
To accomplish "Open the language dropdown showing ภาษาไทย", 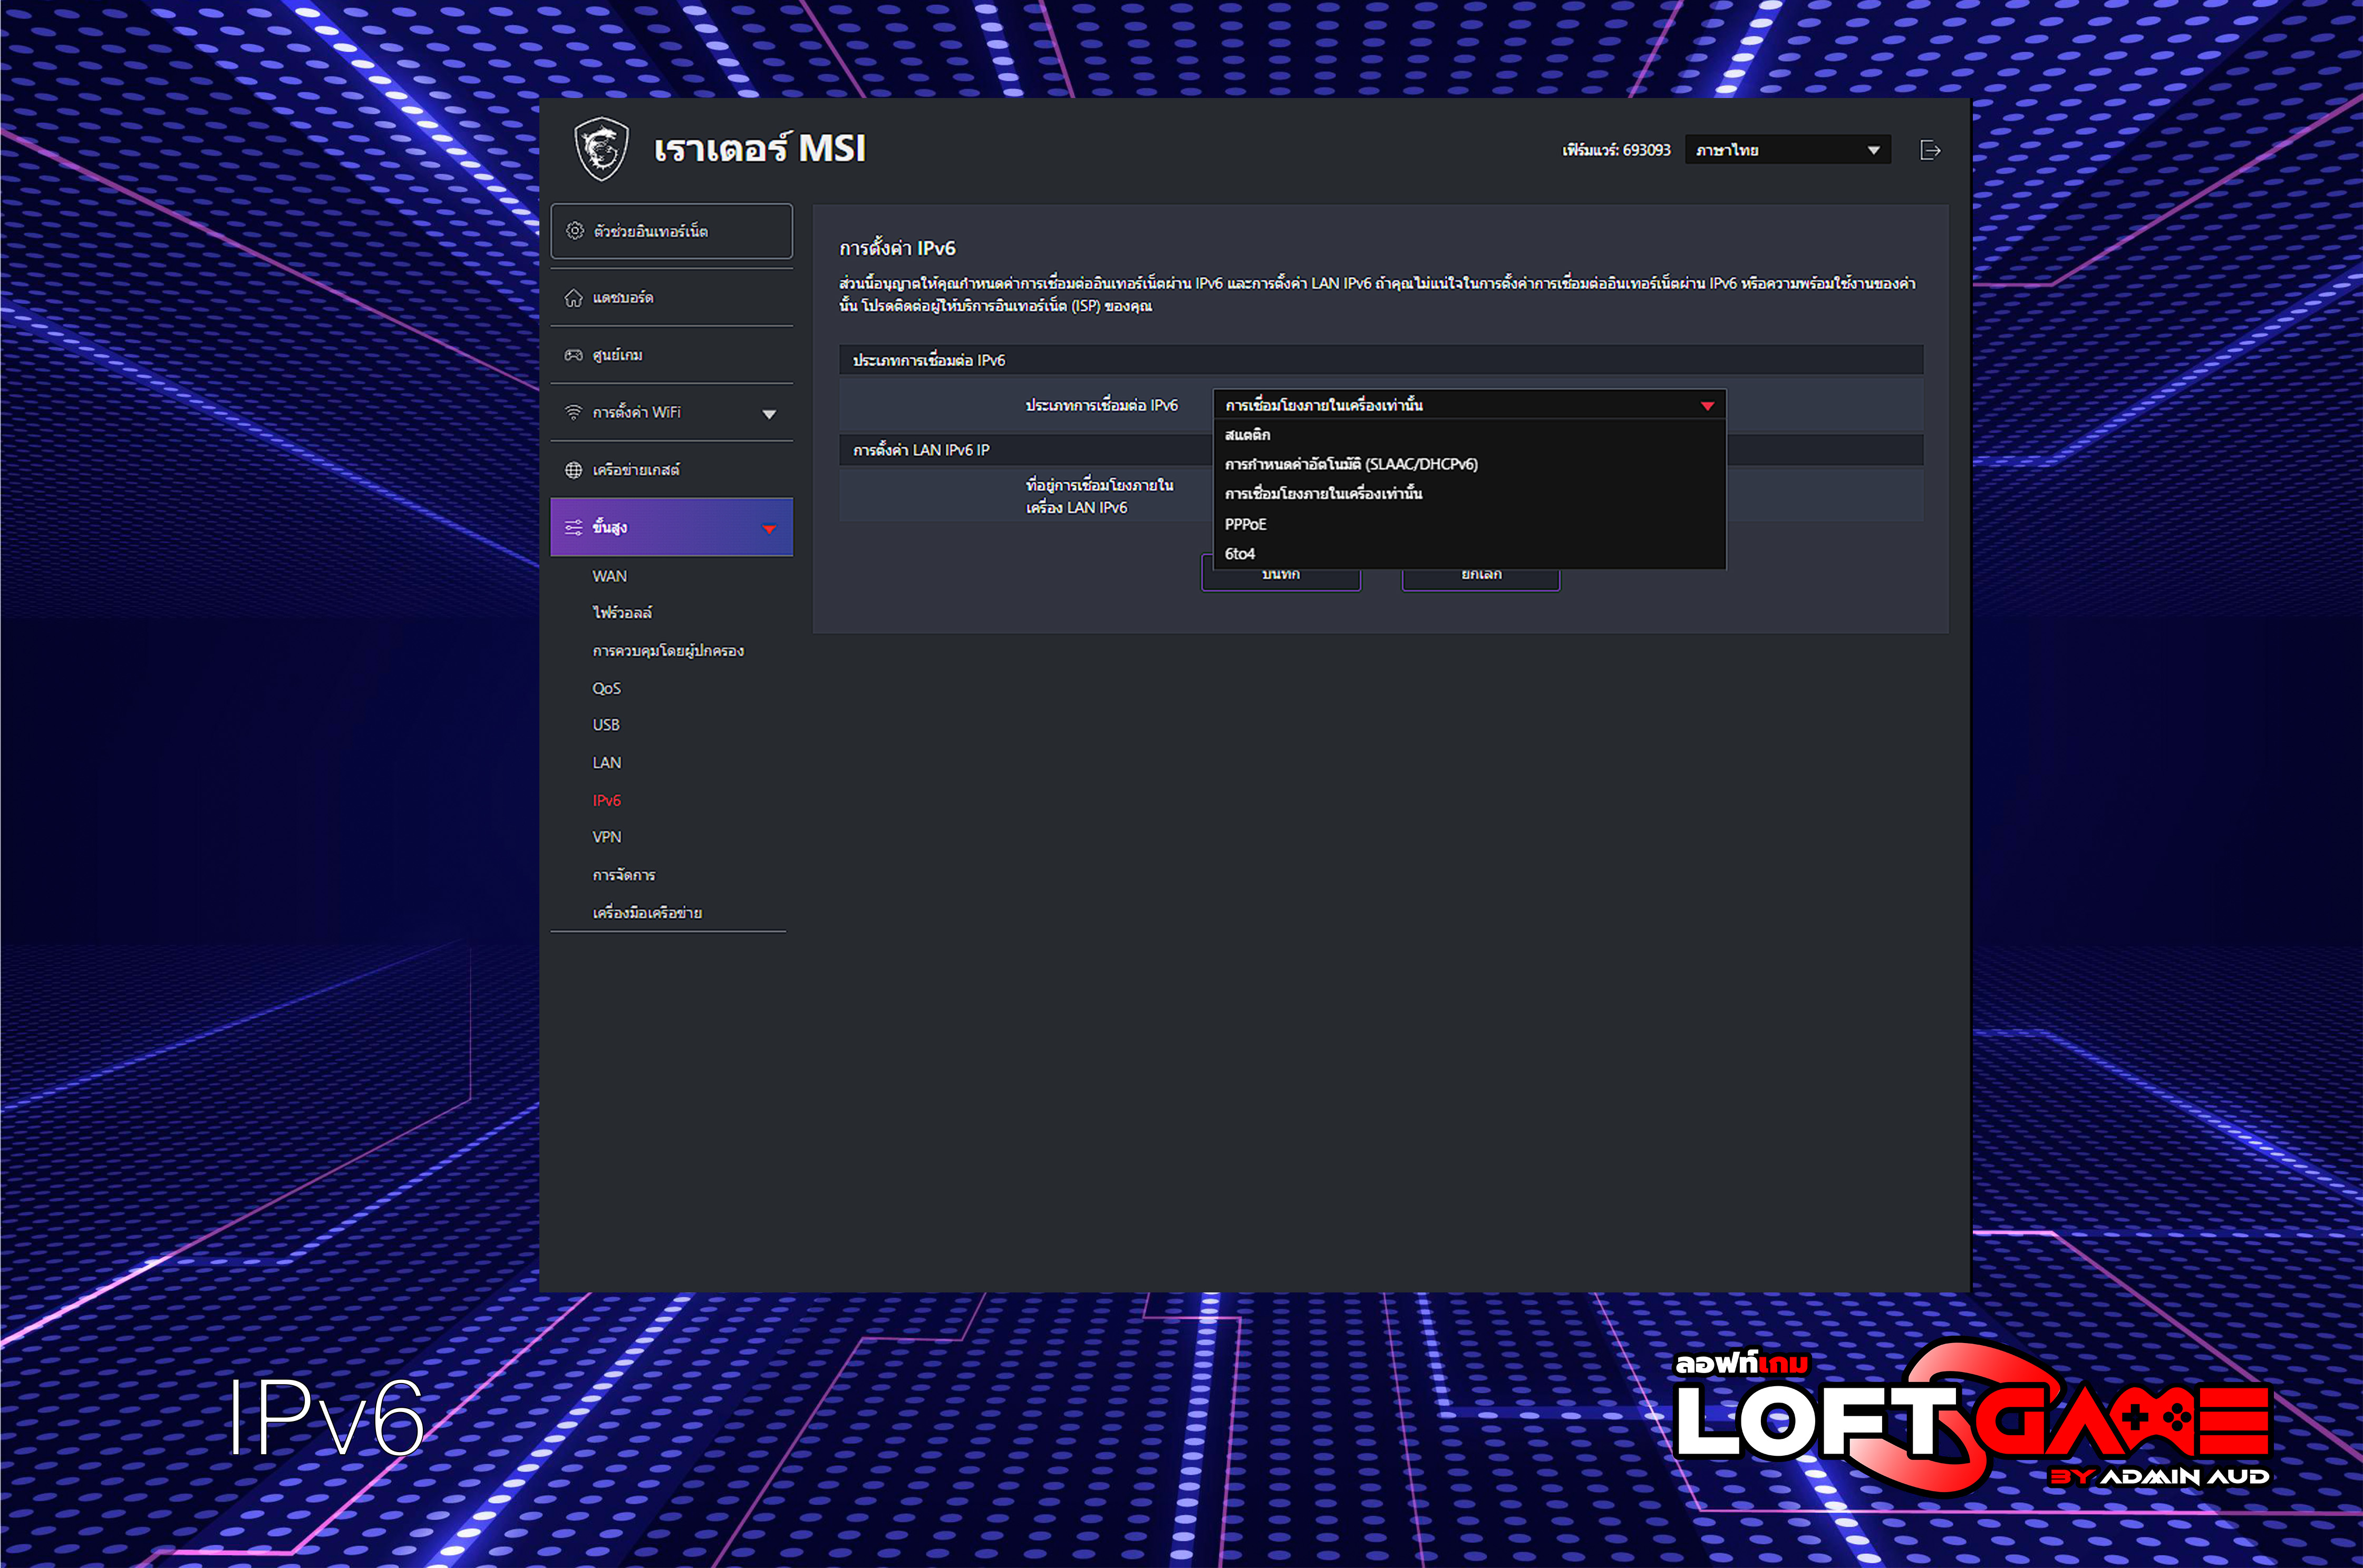I will click(1787, 150).
